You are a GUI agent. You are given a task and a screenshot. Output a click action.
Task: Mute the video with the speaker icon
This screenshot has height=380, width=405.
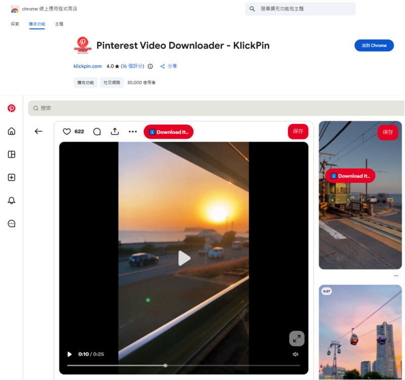(x=295, y=354)
